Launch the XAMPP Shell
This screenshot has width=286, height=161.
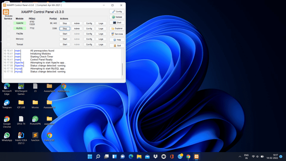[x=117, y=23]
